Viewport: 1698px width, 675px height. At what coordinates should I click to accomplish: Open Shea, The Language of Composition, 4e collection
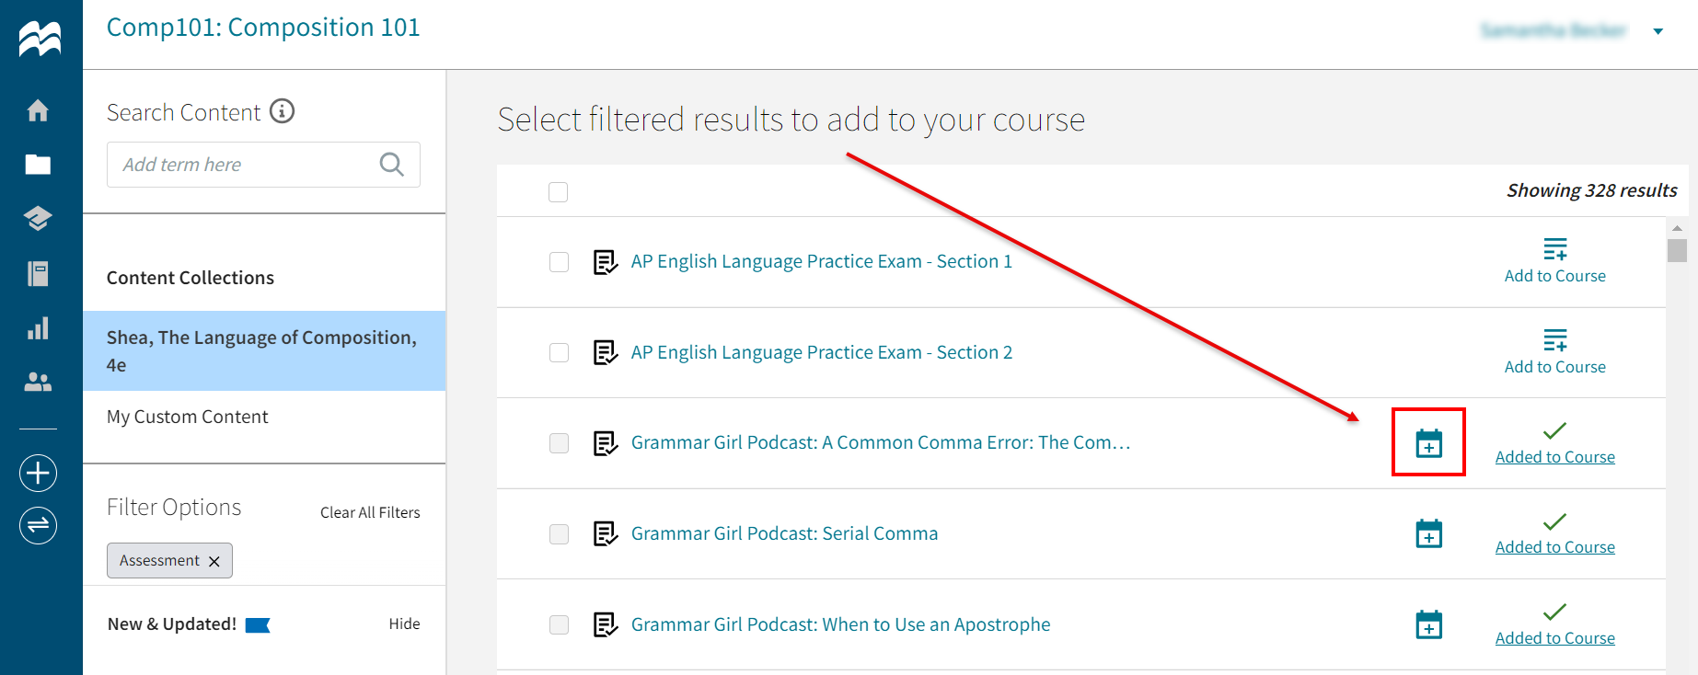click(x=262, y=350)
